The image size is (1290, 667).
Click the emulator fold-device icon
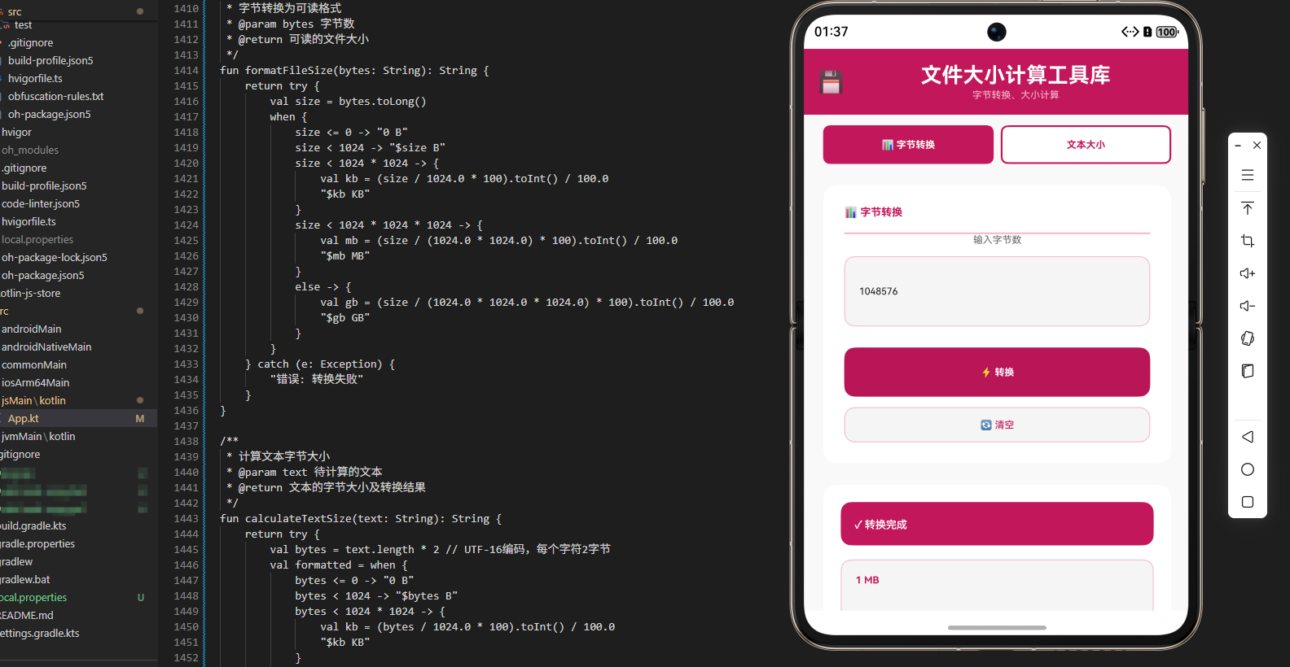1247,371
